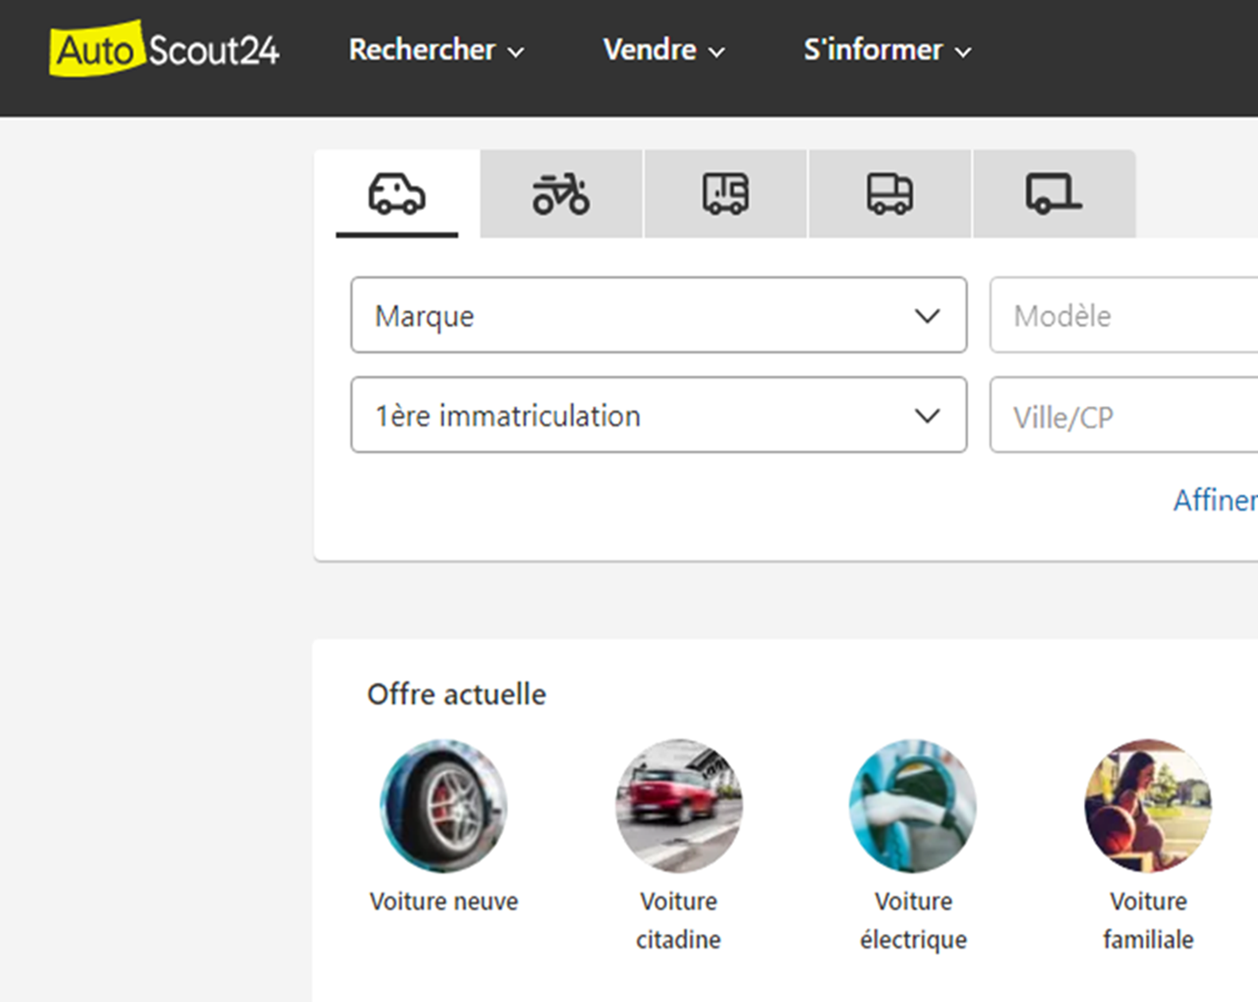The image size is (1258, 1002).
Task: Select the car vehicle type tab
Action: click(397, 194)
